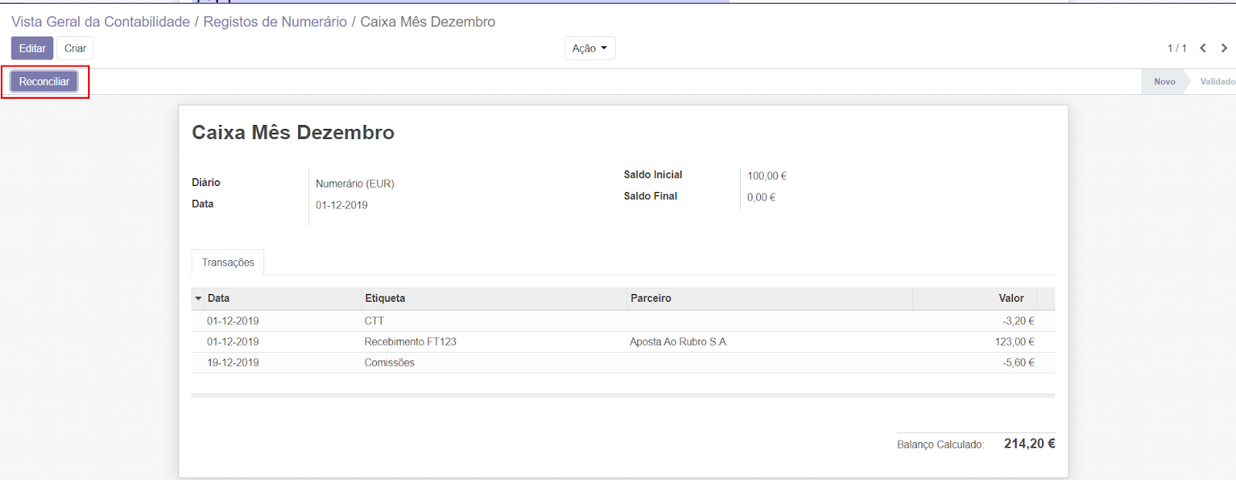The width and height of the screenshot is (1236, 480).
Task: Open the CTT transaction row
Action: [x=374, y=321]
